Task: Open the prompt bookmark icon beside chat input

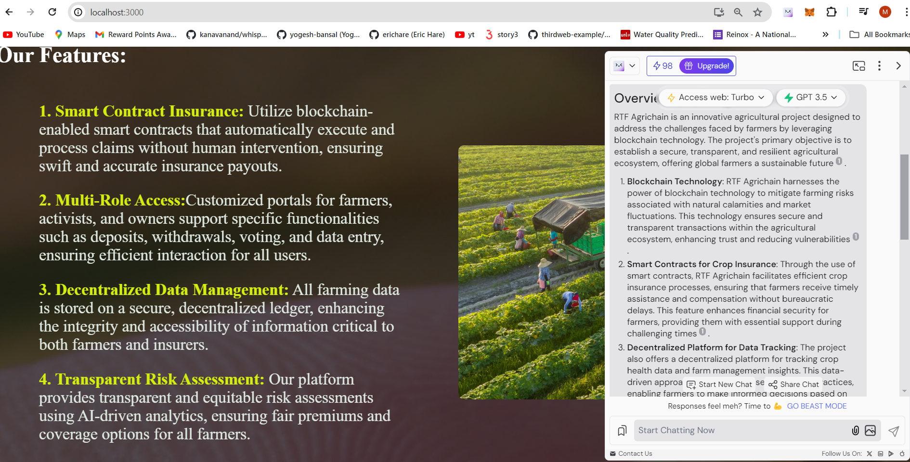Action: click(x=621, y=430)
